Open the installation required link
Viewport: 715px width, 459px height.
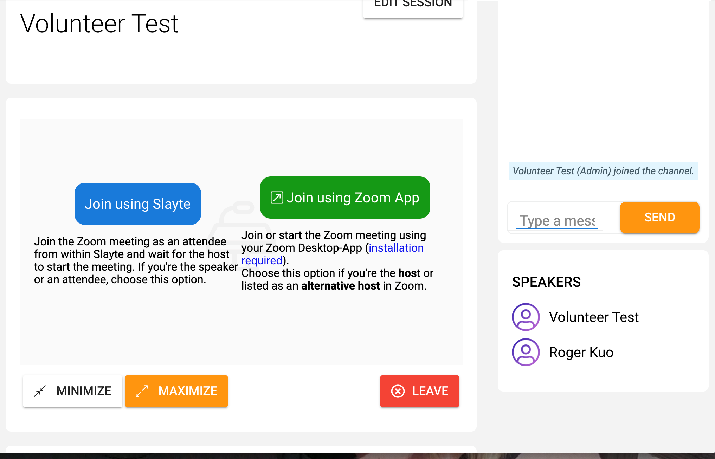pos(332,254)
